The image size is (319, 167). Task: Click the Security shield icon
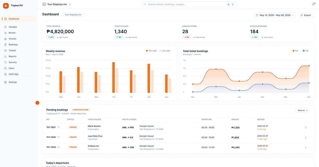point(6,62)
